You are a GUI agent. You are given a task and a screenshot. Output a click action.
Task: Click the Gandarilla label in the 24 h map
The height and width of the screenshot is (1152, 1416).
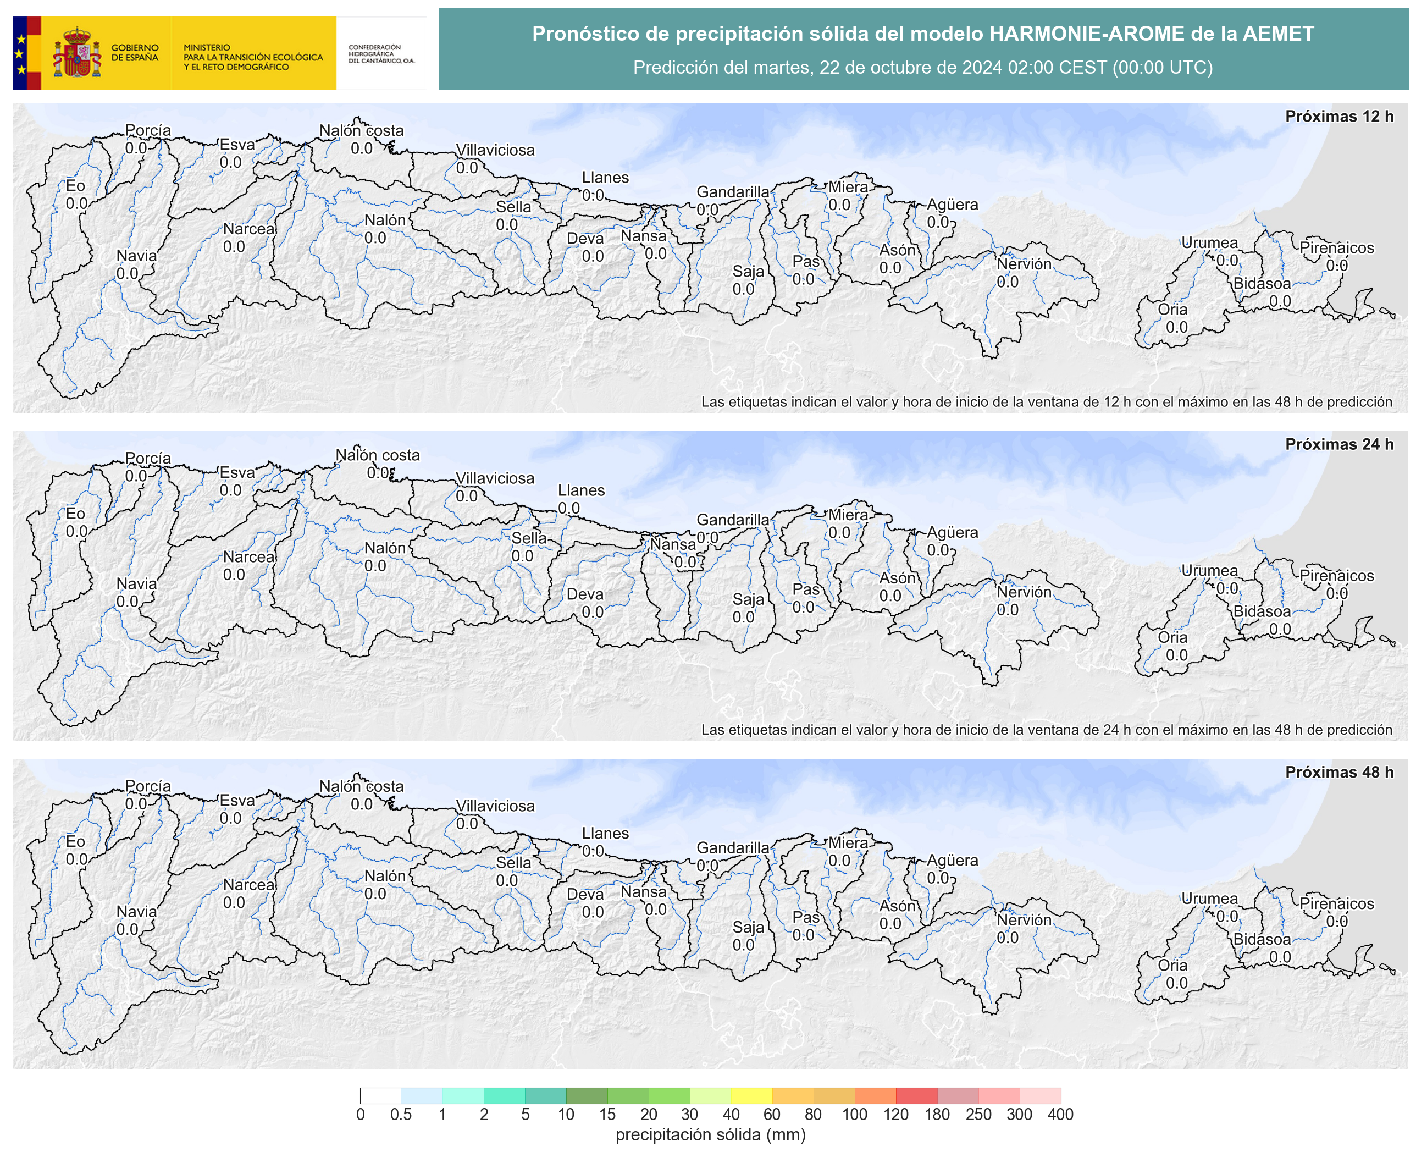[x=733, y=520]
